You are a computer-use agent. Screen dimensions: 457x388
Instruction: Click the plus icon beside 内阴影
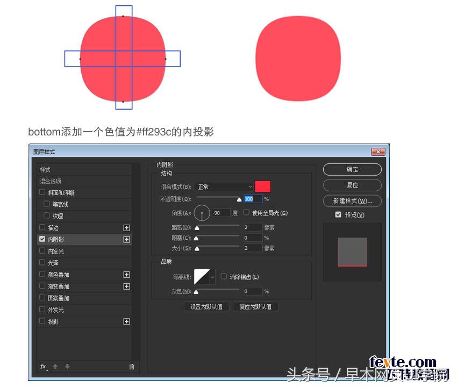(x=126, y=239)
